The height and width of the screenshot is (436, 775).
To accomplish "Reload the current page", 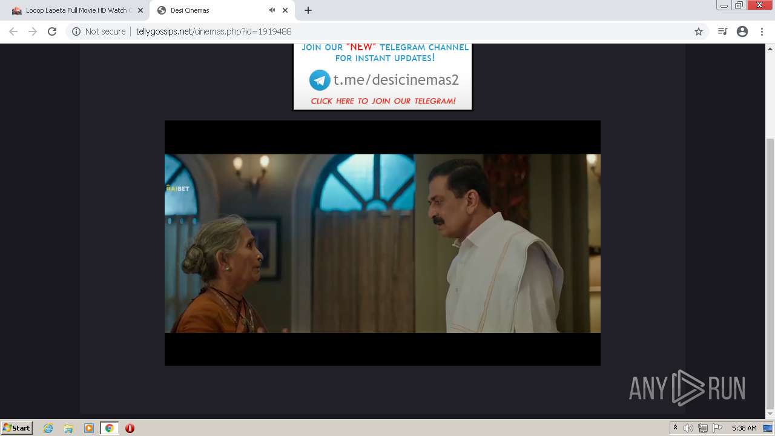I will (52, 31).
